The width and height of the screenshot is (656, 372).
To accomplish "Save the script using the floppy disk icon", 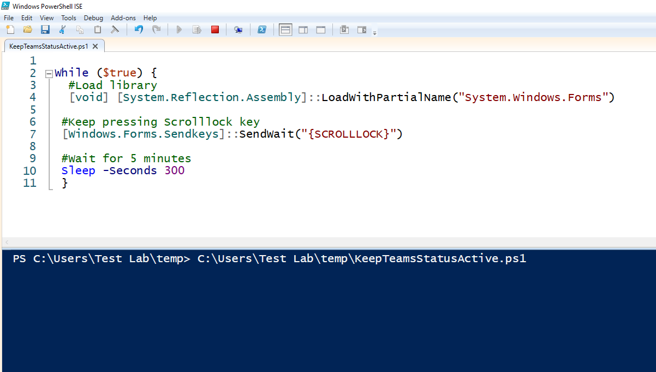I will (45, 29).
